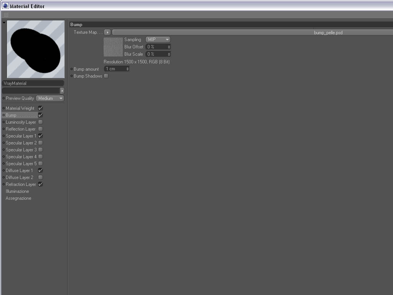Enable the Specular Layer 3 checkbox
The image size is (393, 295).
pos(40,149)
